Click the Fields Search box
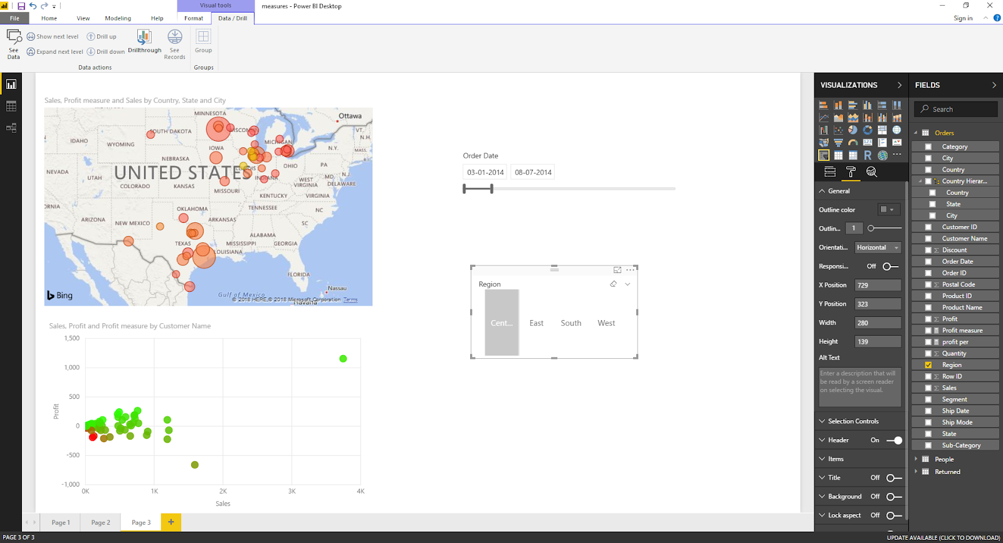The image size is (1003, 543). click(955, 109)
